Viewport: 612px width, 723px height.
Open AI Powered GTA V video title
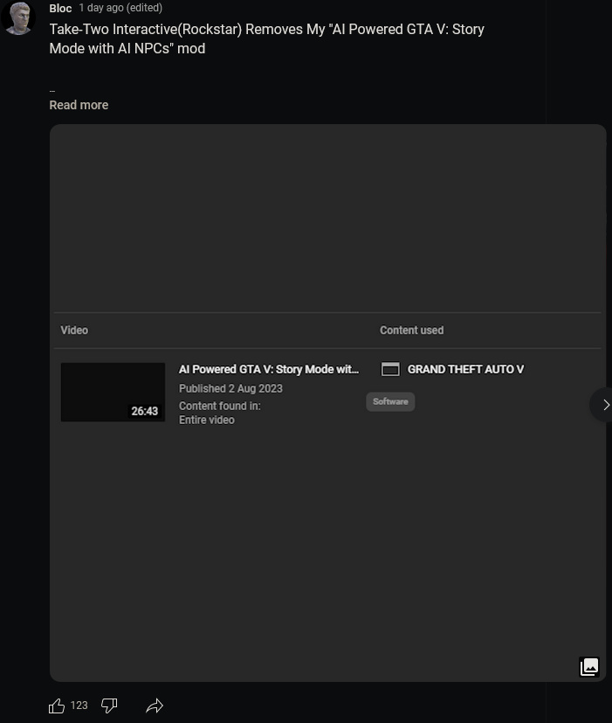click(x=269, y=369)
